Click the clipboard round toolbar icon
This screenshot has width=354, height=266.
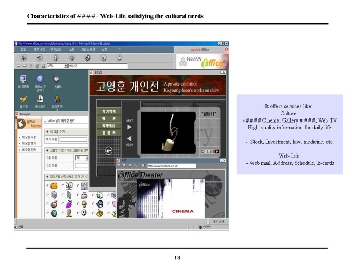119,58
